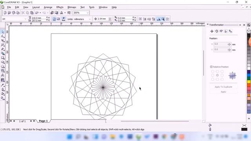
Task: Click the nudge offset 2.54 mm spinner
Action: pos(110,19)
